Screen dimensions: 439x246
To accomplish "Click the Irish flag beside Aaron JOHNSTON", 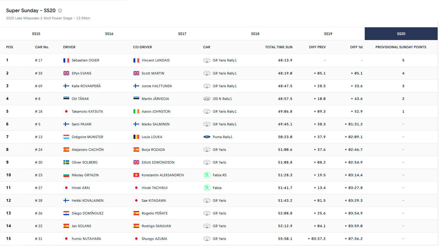I will (136, 111).
